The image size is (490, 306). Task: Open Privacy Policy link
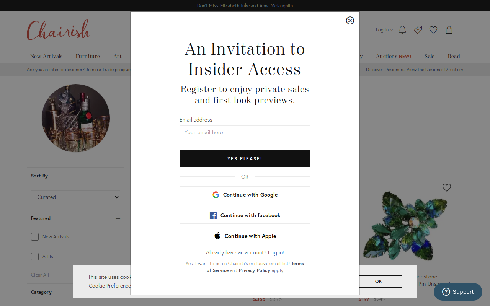point(254,270)
